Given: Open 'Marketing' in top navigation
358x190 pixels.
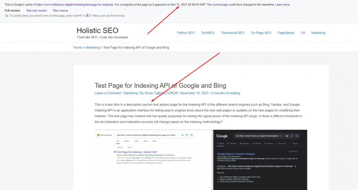Looking at the screenshot, I should click(318, 33).
